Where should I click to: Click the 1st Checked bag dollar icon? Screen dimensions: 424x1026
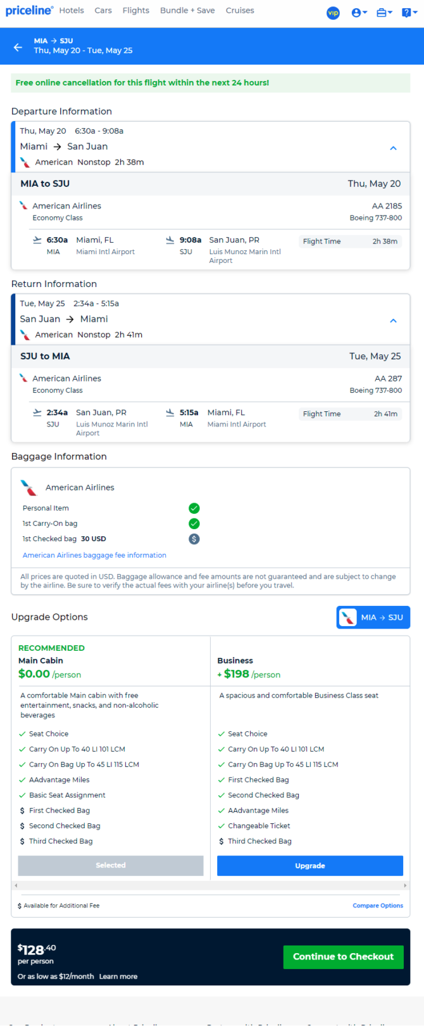point(194,539)
